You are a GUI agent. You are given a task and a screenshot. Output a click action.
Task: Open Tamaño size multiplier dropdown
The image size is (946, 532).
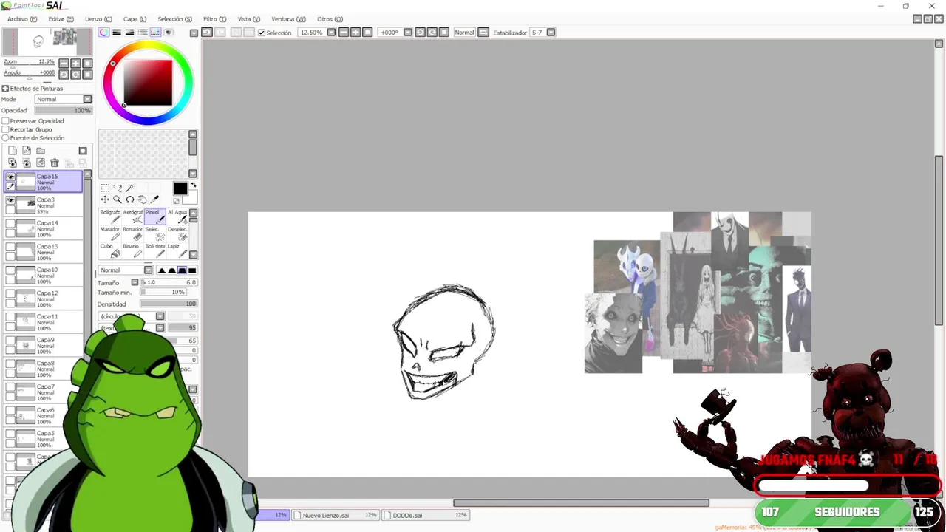pos(135,282)
